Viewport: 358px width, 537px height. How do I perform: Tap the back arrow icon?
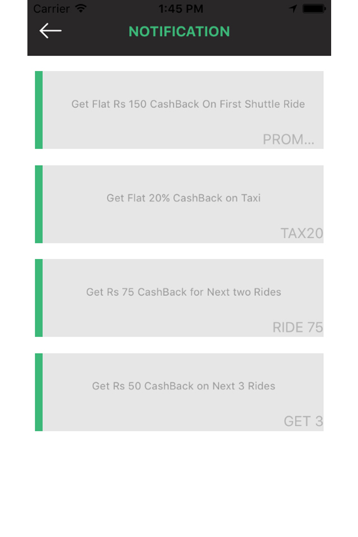[x=50, y=31]
